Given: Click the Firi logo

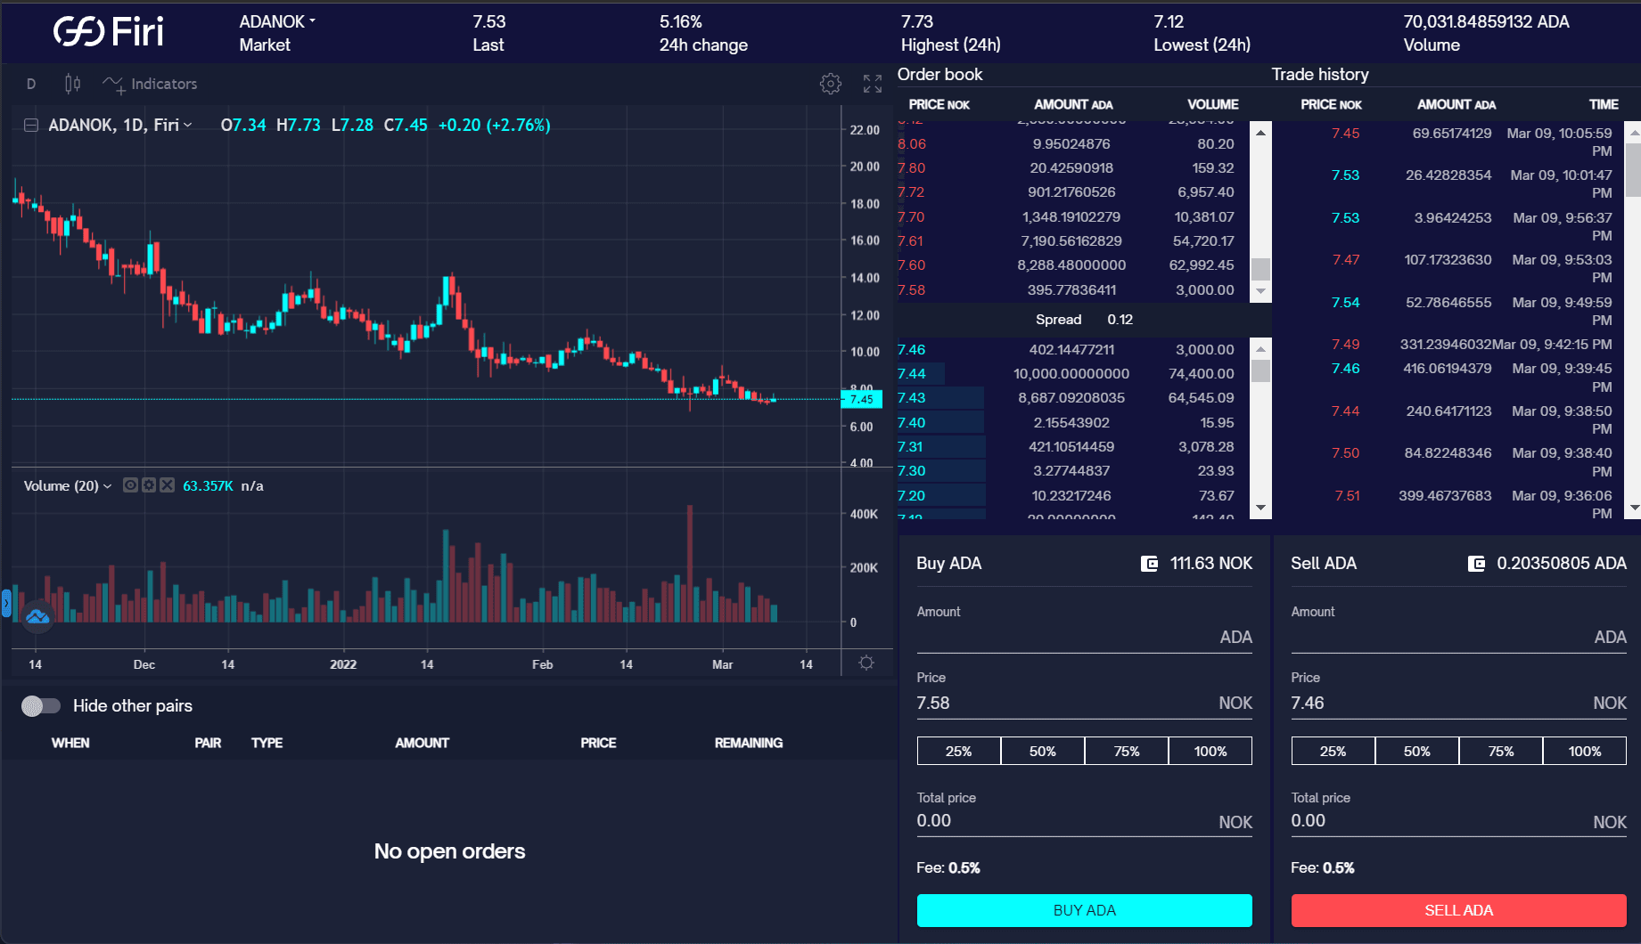Looking at the screenshot, I should [x=109, y=32].
